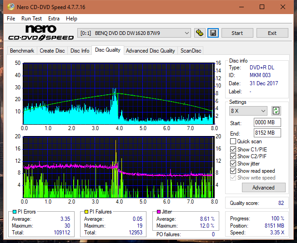Image resolution: width=297 pixels, height=243 pixels.
Task: Click PI Failures total value 12953
Action: point(136,232)
